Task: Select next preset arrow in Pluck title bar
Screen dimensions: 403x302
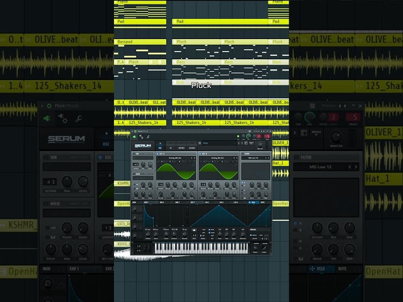Action: pyautogui.click(x=264, y=131)
